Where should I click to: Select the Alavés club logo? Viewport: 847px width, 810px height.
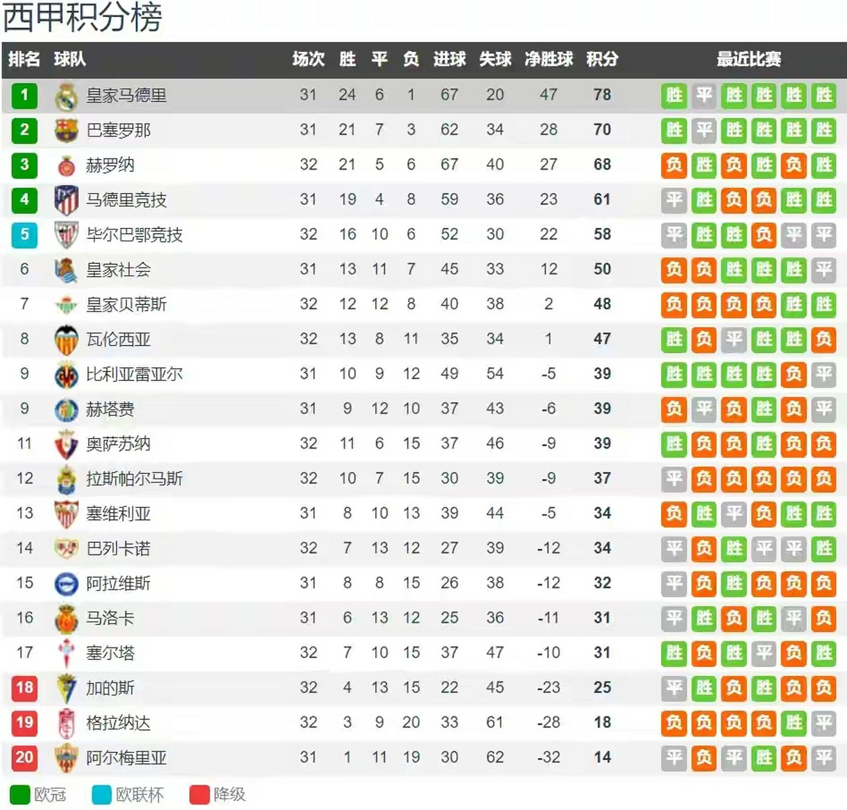[66, 583]
